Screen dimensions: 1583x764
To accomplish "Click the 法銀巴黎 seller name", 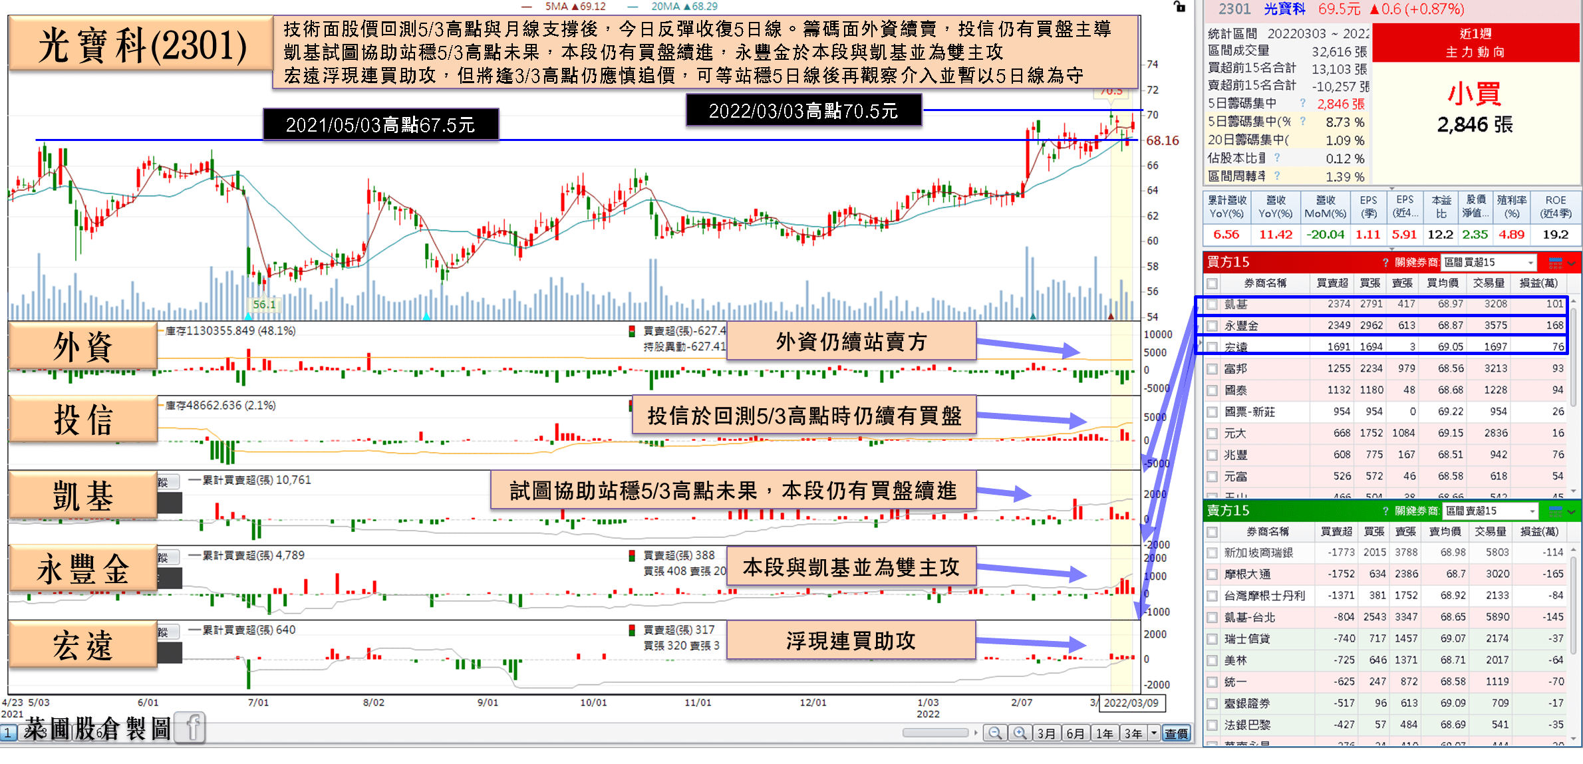I will (x=1246, y=725).
